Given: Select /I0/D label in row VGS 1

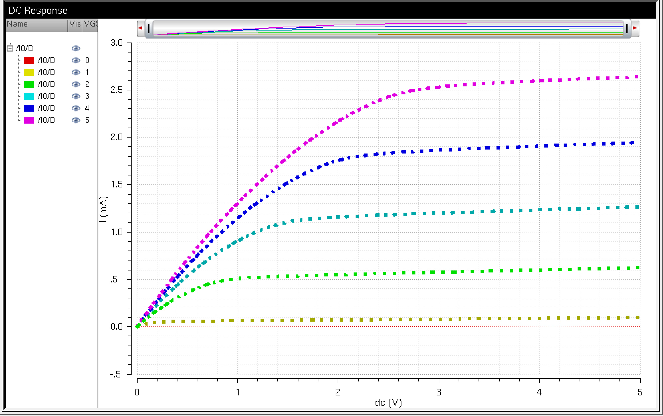Looking at the screenshot, I should click(x=47, y=72).
